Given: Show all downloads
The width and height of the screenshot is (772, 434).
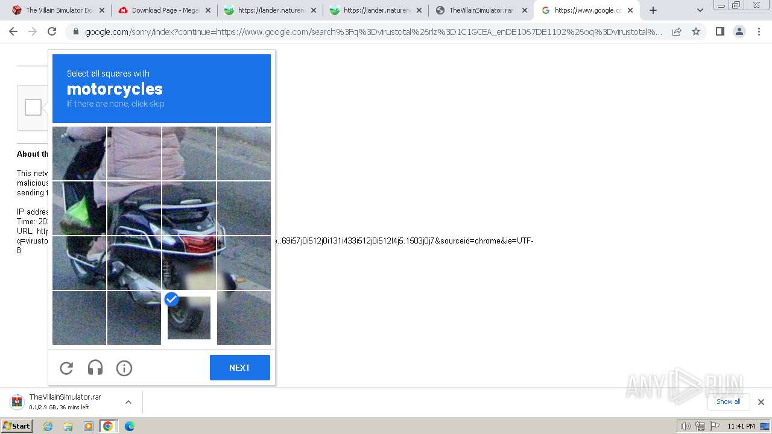Looking at the screenshot, I should tap(729, 401).
